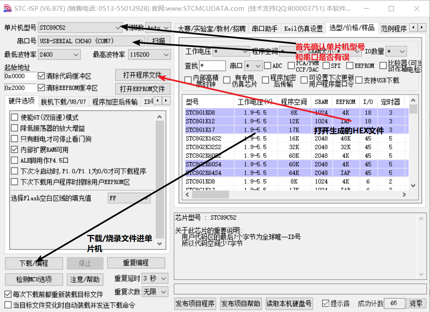The width and height of the screenshot is (430, 312).
Task: Click 检测MCU选项 button
Action: pos(34,279)
